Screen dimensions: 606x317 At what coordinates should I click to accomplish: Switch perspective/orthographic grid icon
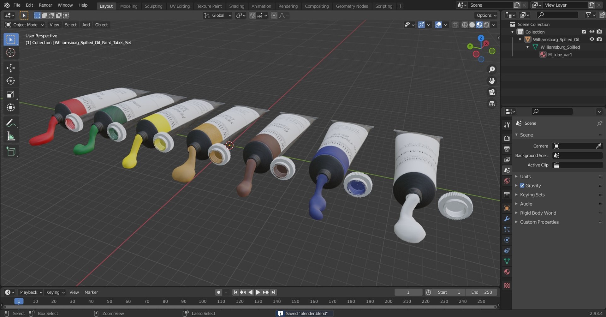click(492, 104)
